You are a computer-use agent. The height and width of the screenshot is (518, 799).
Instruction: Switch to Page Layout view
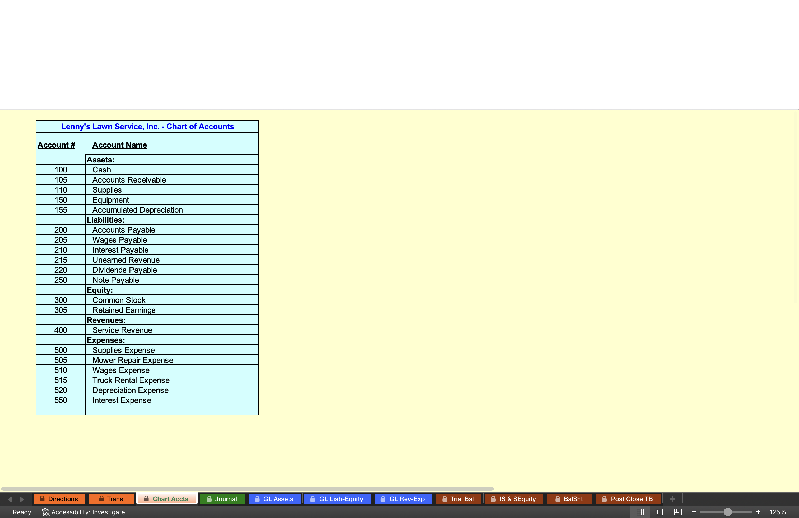659,512
